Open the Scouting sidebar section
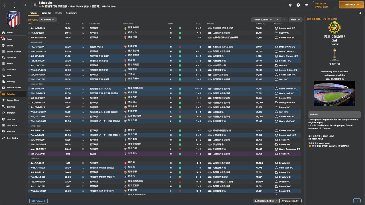Image resolution: width=365 pixels, height=205 pixels. point(11,107)
